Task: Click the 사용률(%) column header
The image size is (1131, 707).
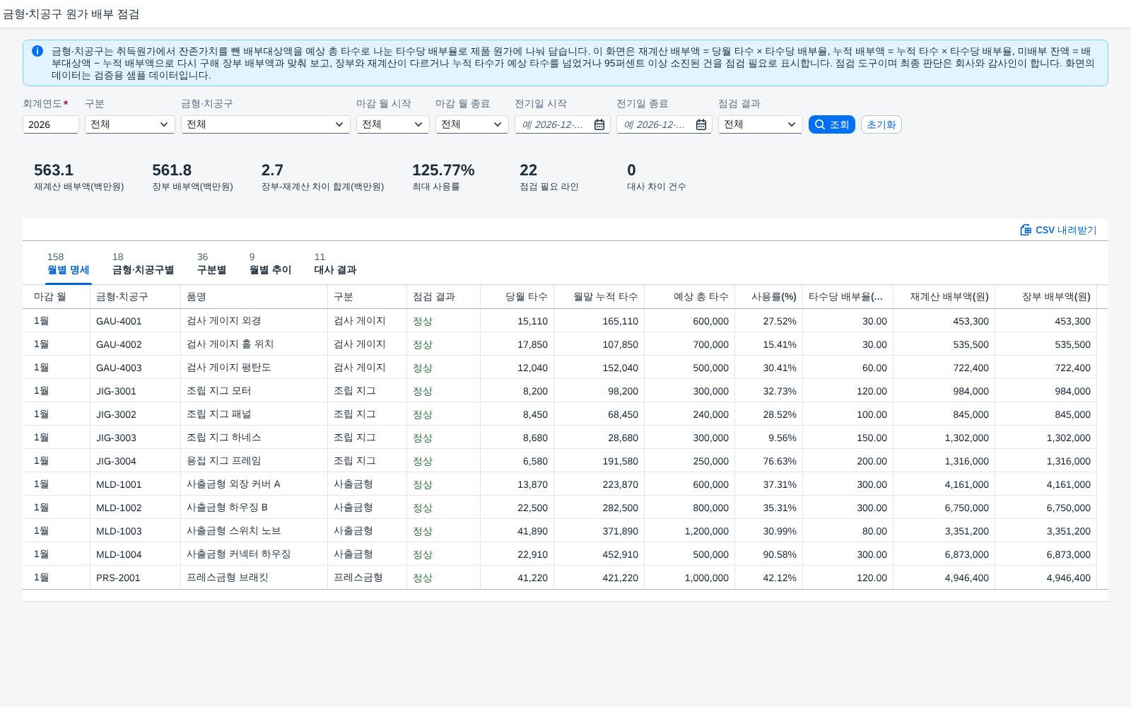Action: tap(769, 297)
